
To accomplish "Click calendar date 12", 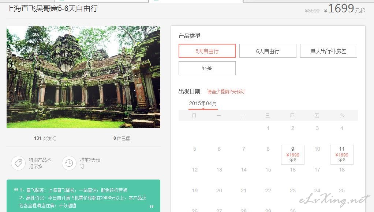I will (195, 170).
